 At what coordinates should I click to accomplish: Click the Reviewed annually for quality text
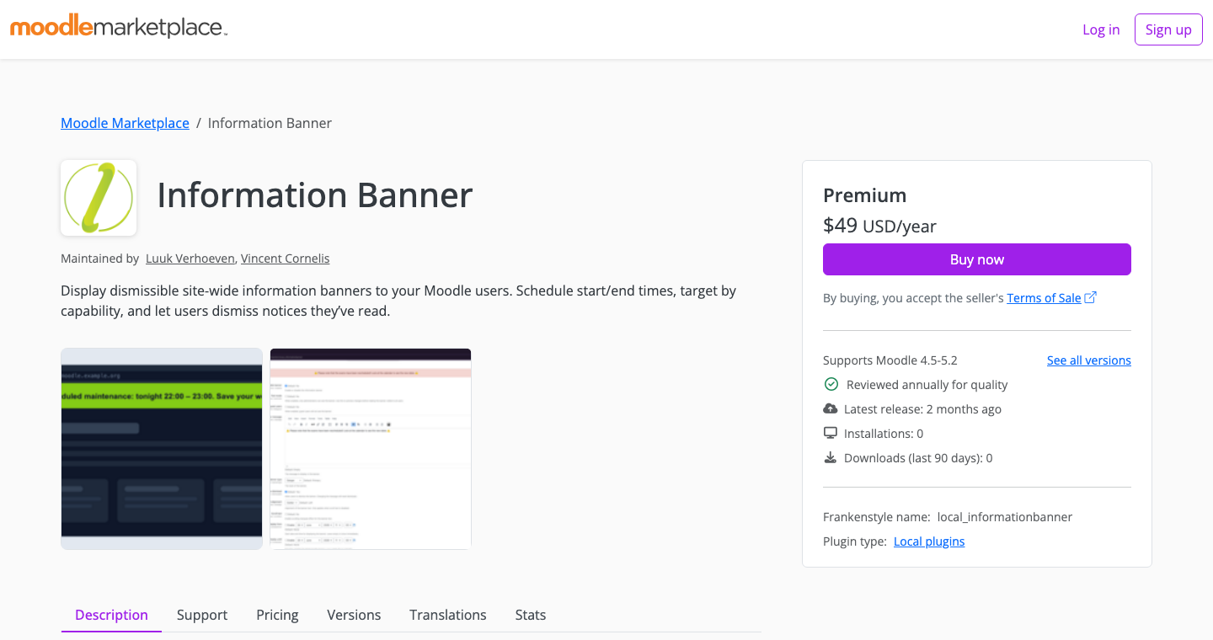(x=927, y=385)
